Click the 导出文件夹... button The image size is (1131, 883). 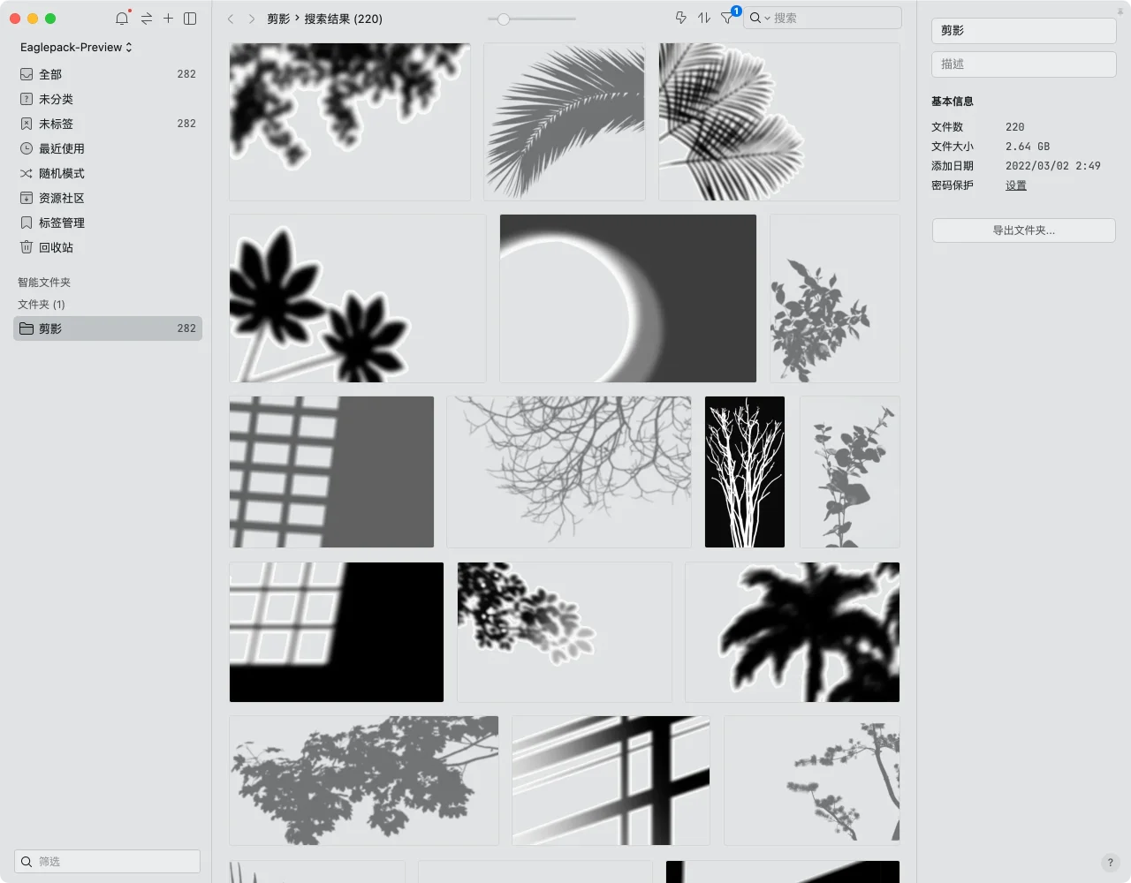(x=1023, y=230)
